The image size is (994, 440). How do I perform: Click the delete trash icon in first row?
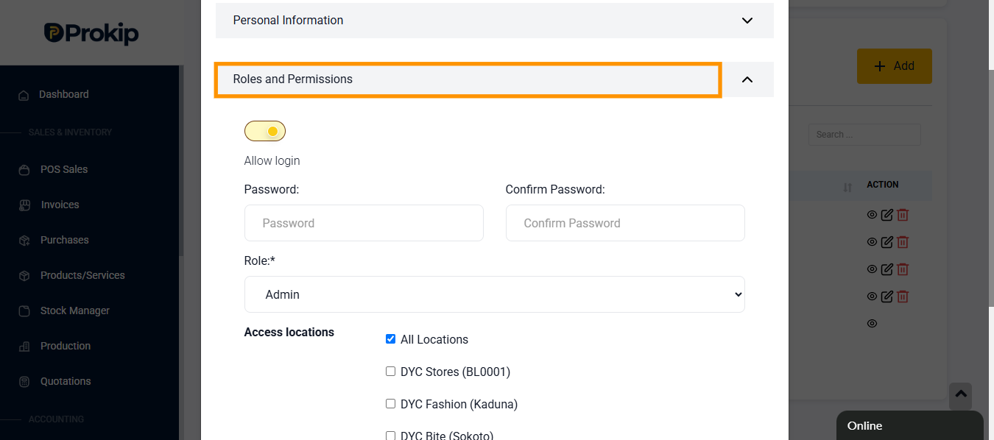903,215
